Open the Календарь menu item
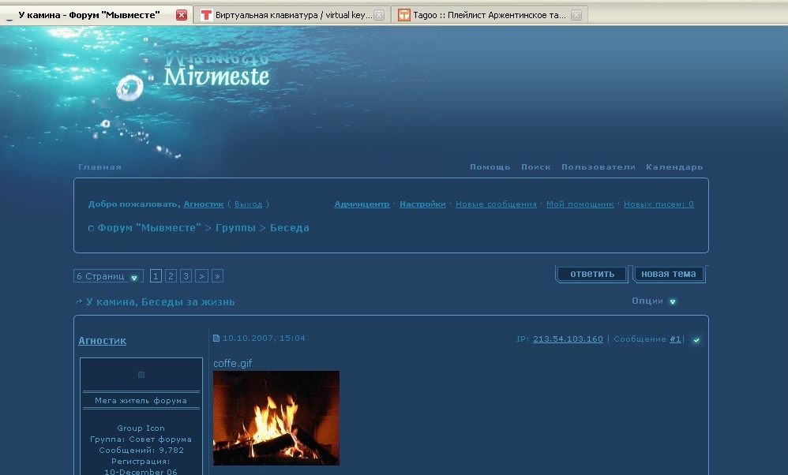 click(674, 167)
